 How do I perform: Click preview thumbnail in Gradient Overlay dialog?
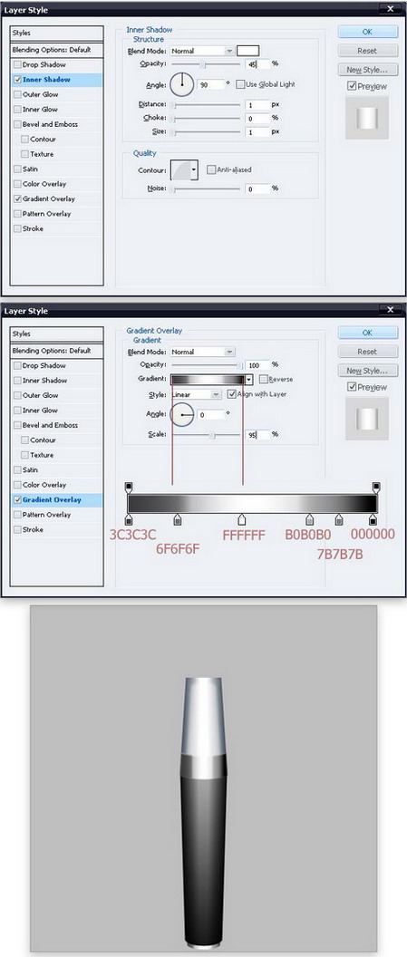coord(367,418)
